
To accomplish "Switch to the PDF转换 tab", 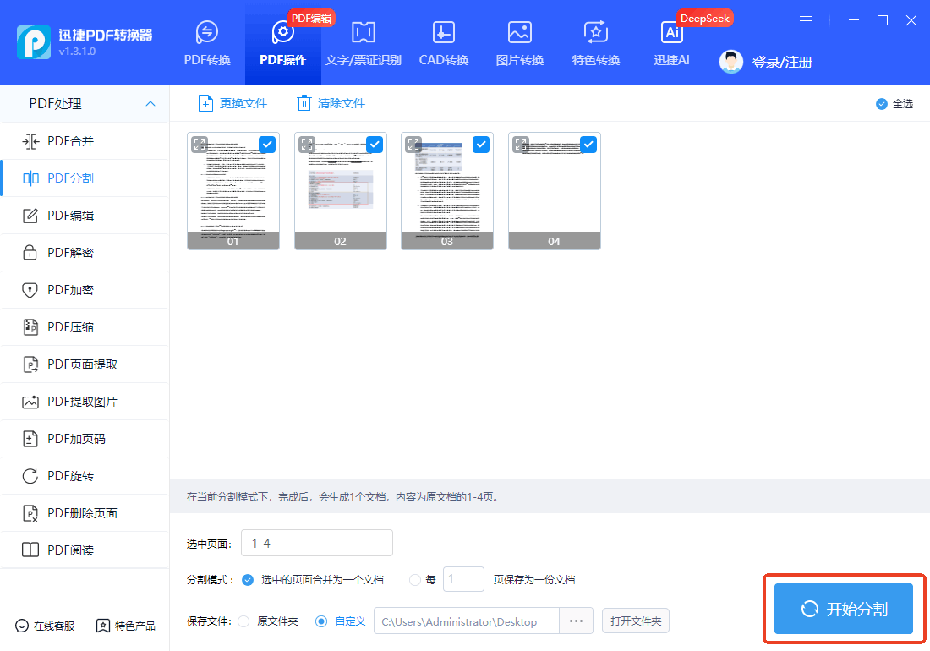I will point(207,42).
